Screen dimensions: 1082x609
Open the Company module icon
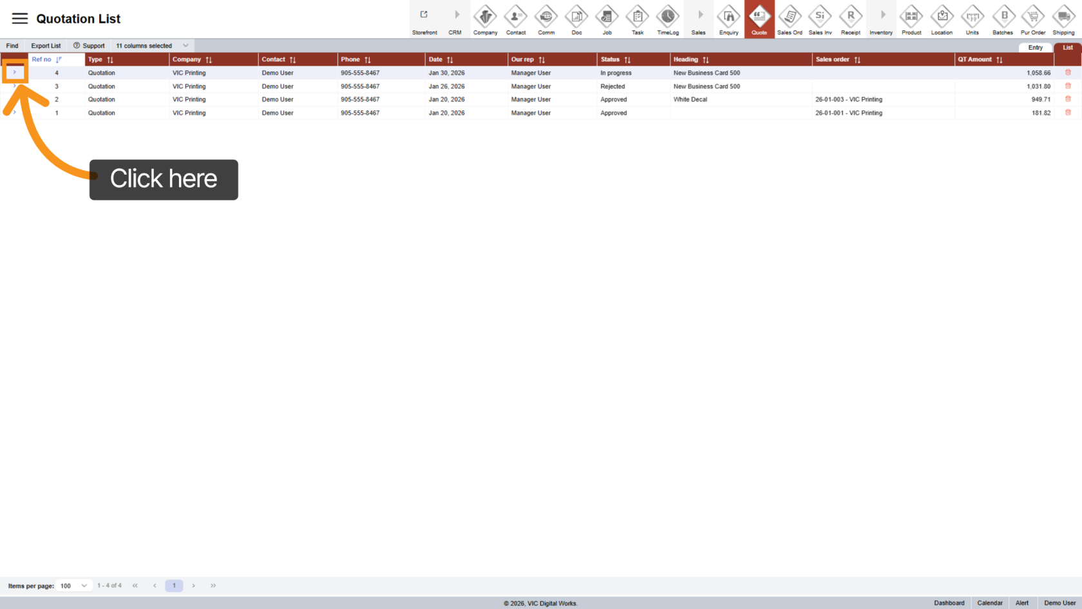(485, 19)
